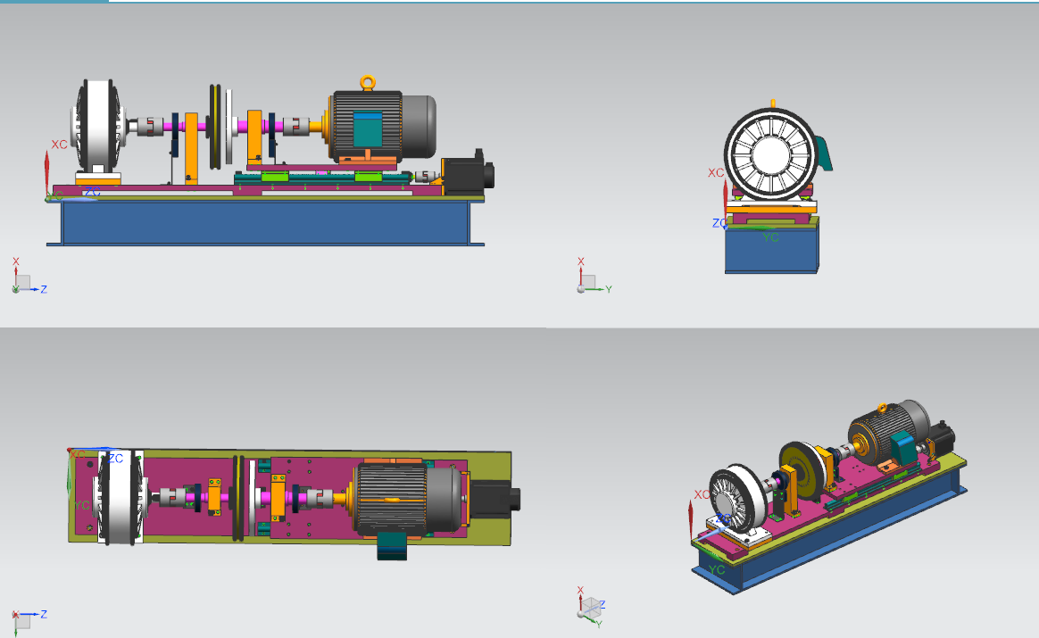The width and height of the screenshot is (1039, 638).
Task: Select the teal junction box on the side-view motor
Action: point(367,129)
